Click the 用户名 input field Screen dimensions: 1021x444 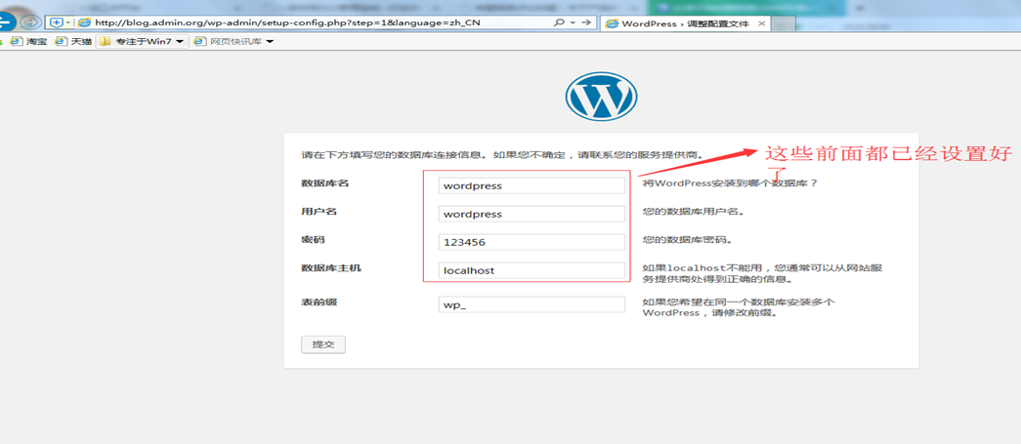532,214
